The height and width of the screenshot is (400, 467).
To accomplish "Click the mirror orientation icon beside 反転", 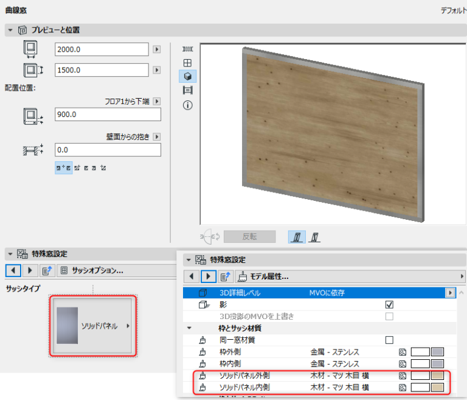I will [x=210, y=237].
